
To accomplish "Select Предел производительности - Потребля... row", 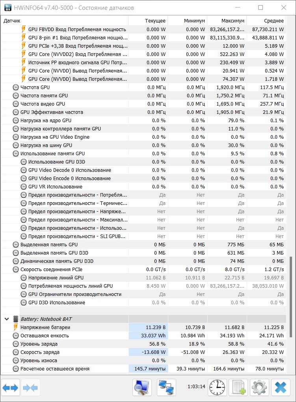I will tap(143, 195).
